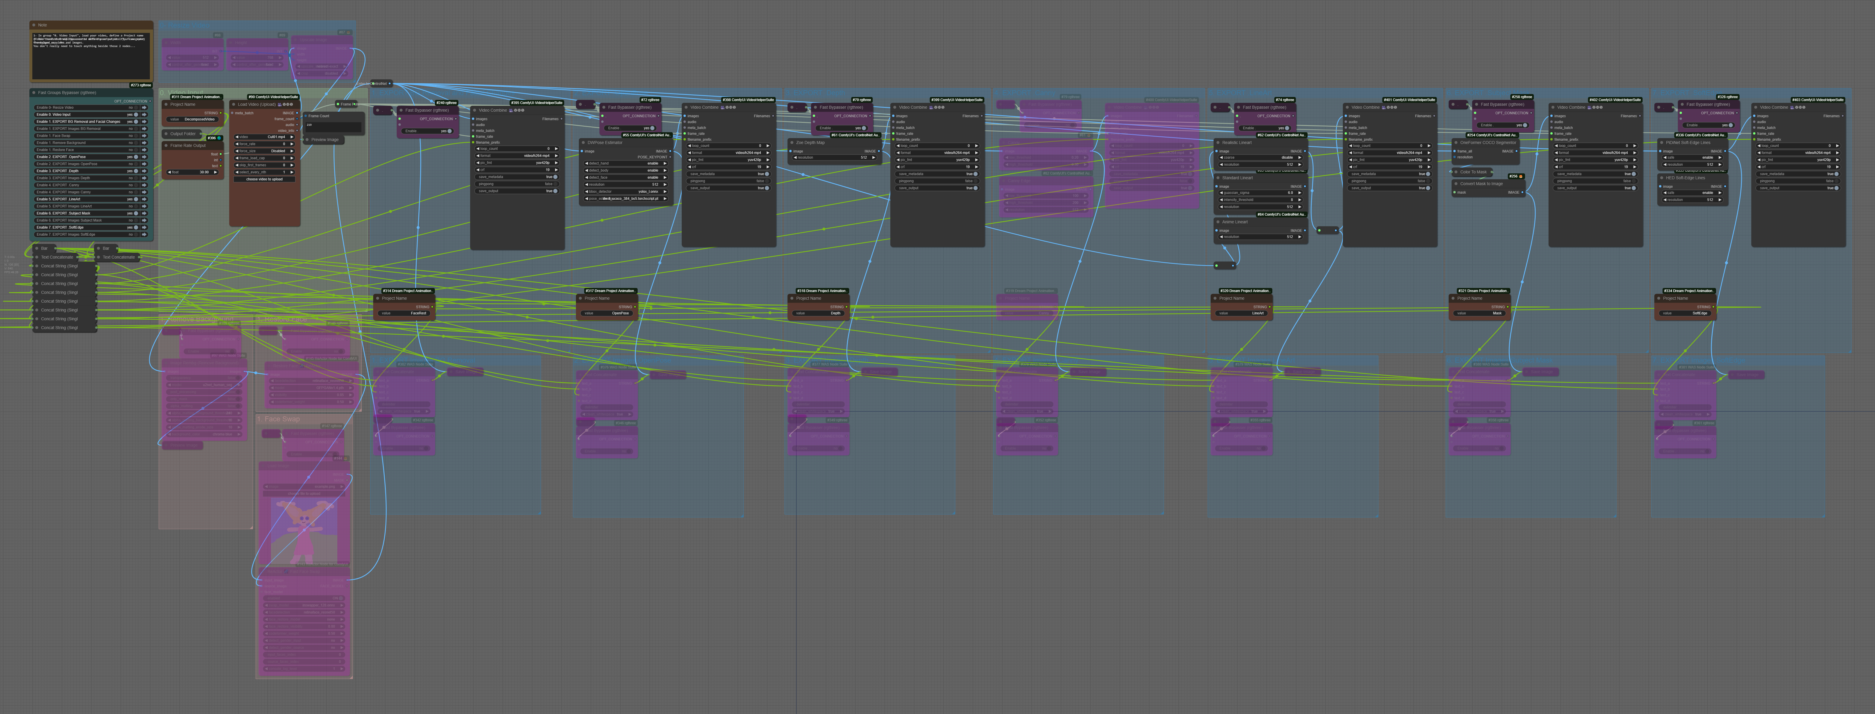Toggle Enable 6. EXPORT Images Subject Mask switch
1875x714 pixels.
pyautogui.click(x=135, y=221)
